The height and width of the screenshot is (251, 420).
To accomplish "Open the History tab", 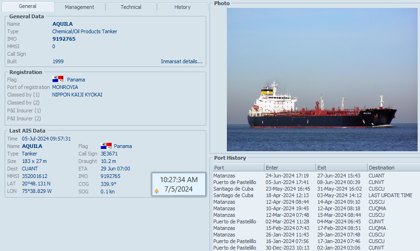I will coord(182,7).
